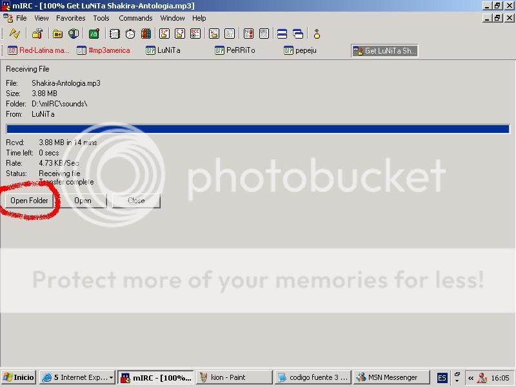This screenshot has width=516, height=387.
Task: Open the Notify list icon
Action: (x=248, y=34)
